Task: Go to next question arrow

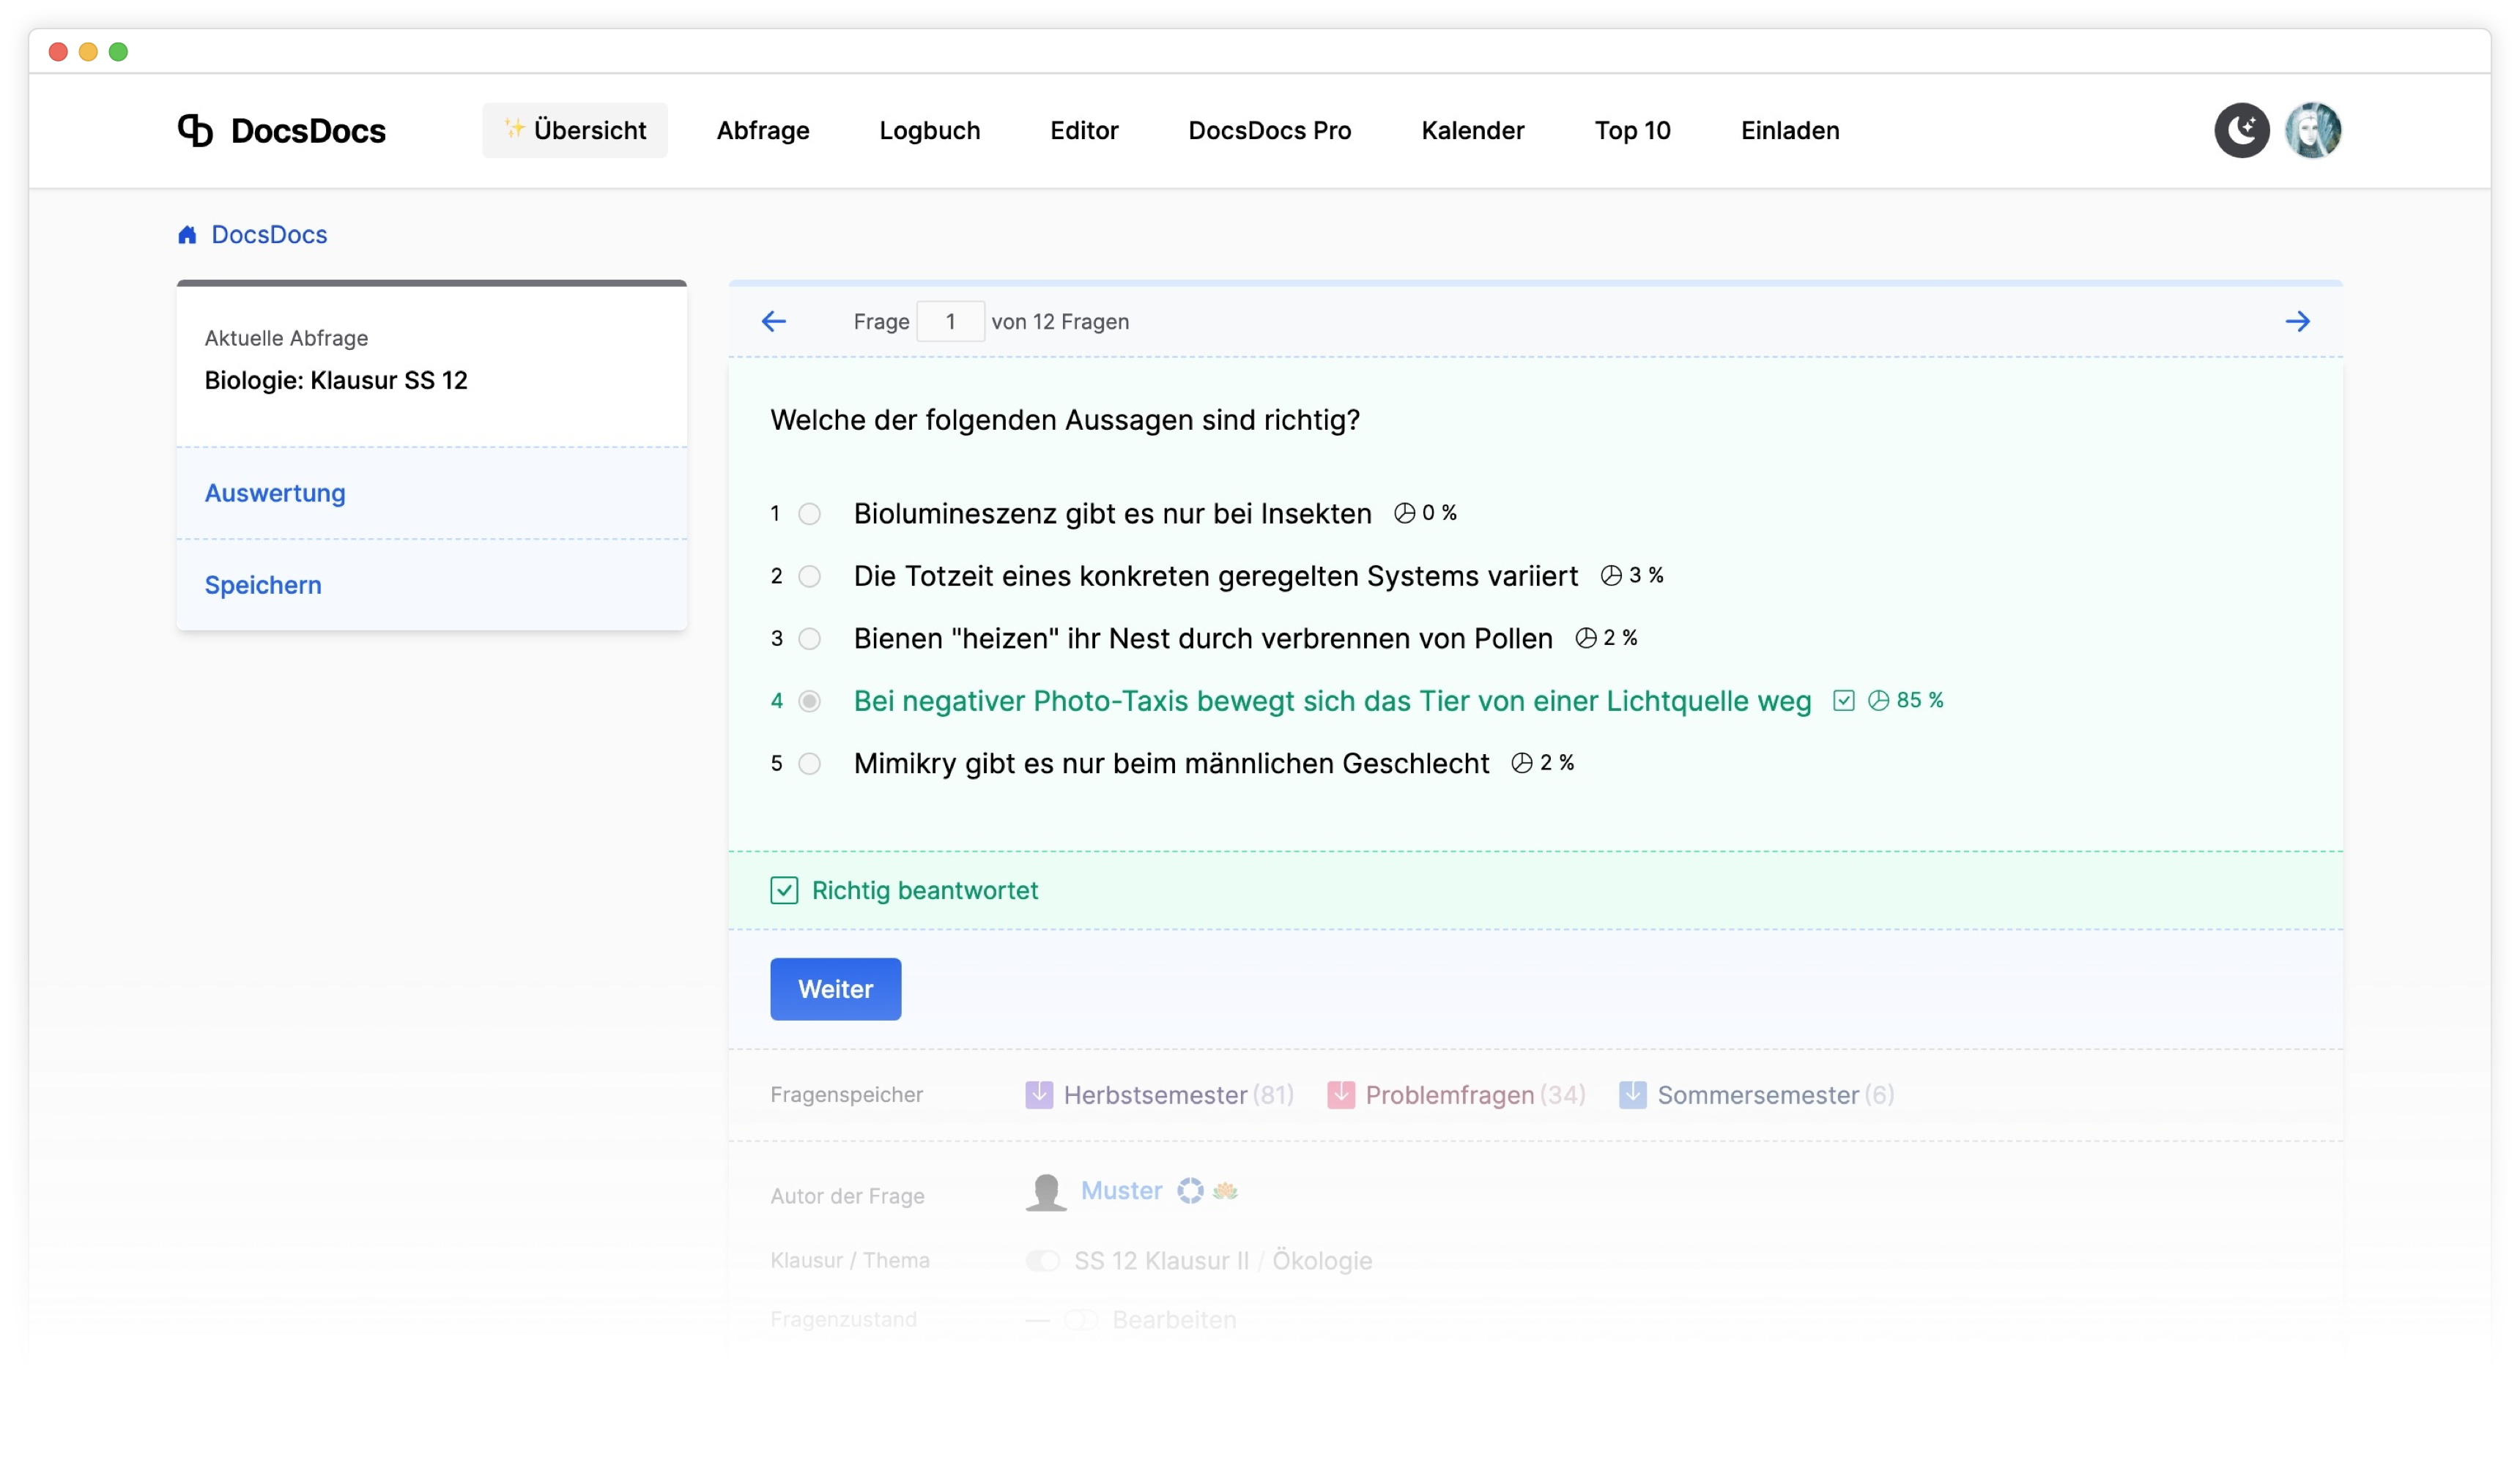Action: 2297,321
